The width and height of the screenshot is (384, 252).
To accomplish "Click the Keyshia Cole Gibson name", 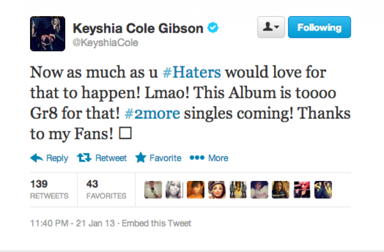I will click(x=138, y=28).
